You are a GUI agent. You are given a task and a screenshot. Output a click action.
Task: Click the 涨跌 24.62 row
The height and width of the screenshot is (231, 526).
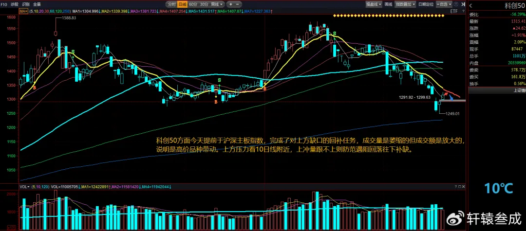click(x=497, y=28)
